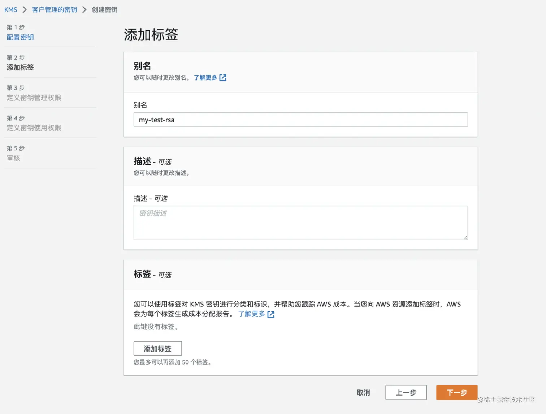Return to step 1 配置密钥
The image size is (546, 414).
pyautogui.click(x=20, y=37)
